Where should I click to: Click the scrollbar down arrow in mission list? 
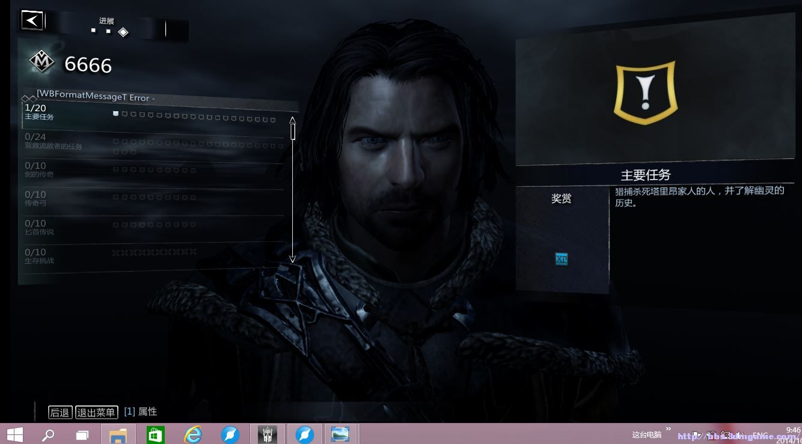(293, 259)
